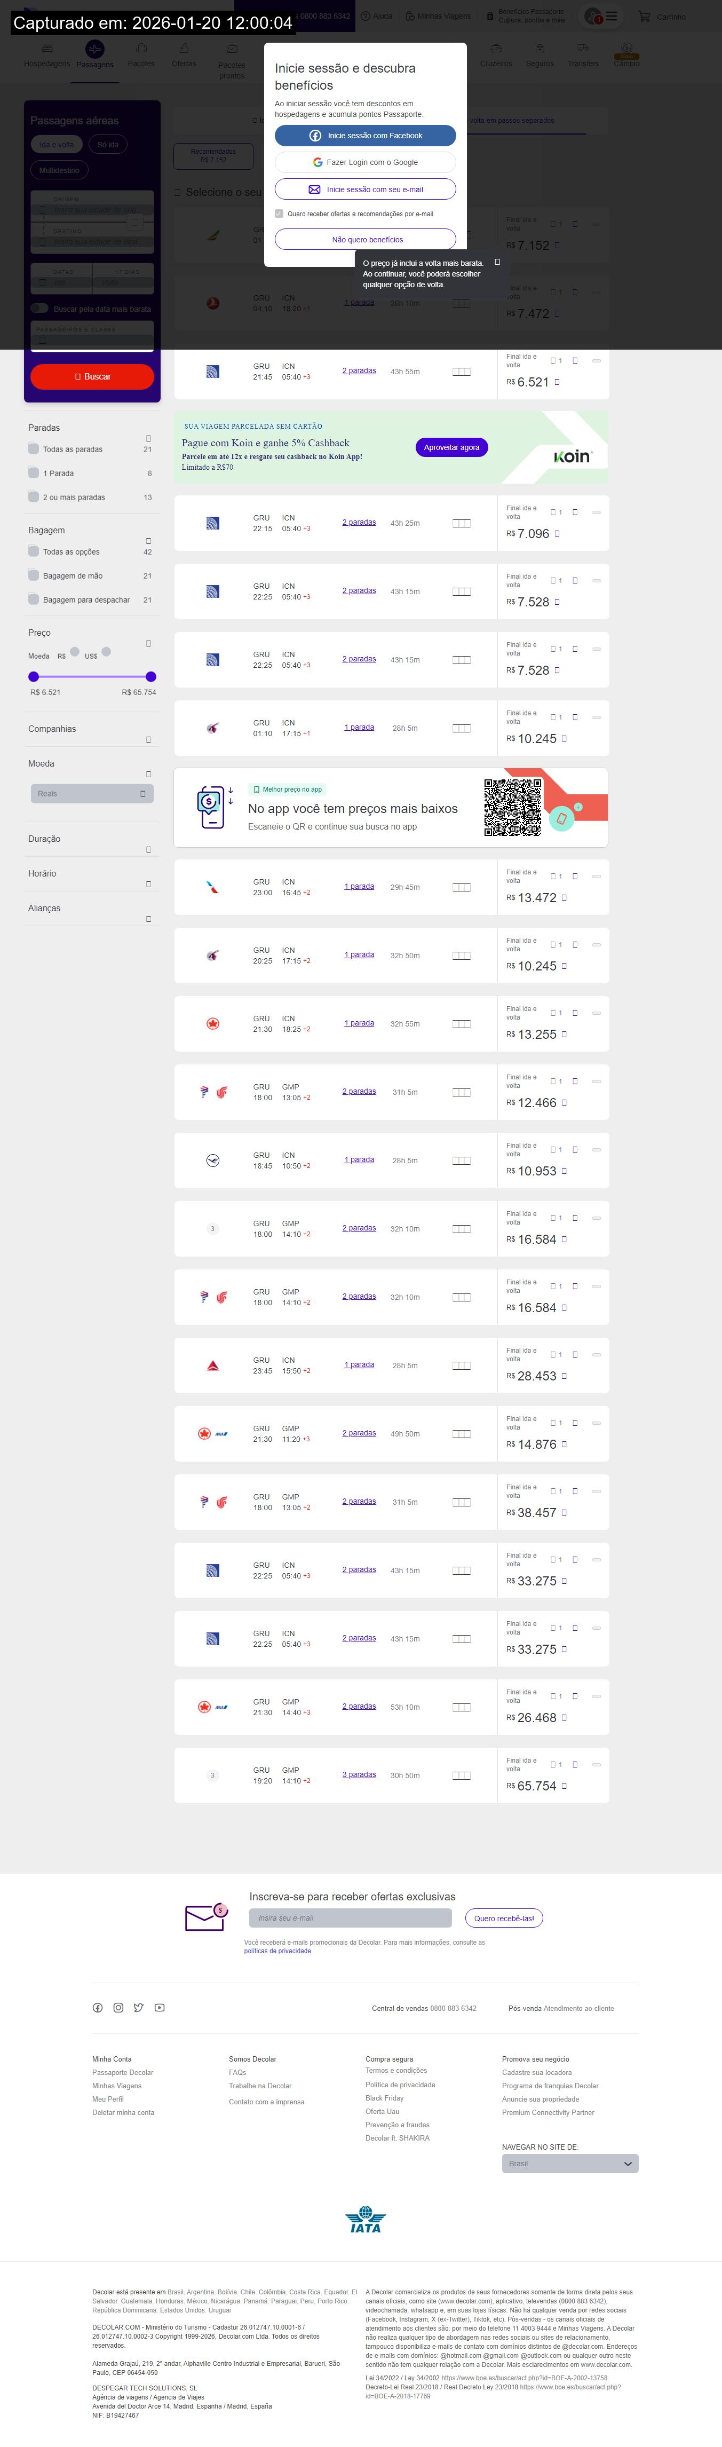
Task: Open YouTube page from footer icon
Action: (160, 2007)
